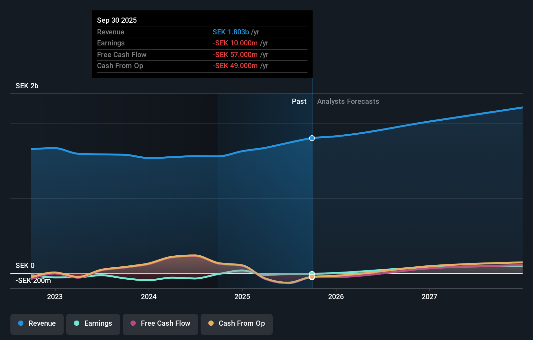The width and height of the screenshot is (533, 340).
Task: Toggle the Revenue series visibility
Action: pyautogui.click(x=37, y=323)
